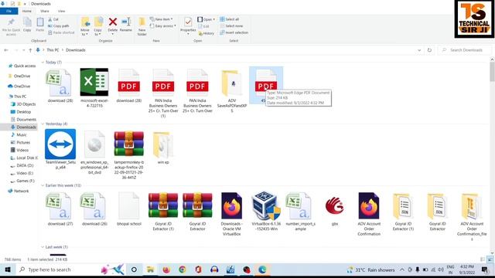Open the Easy access dropdown
Viewport: 495px width, 278px height.
click(x=163, y=25)
